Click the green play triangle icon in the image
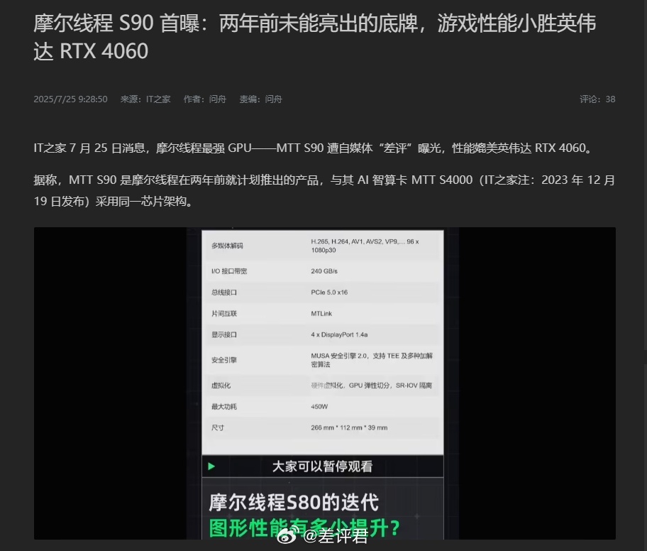Viewport: 647px width, 551px height. (x=211, y=467)
